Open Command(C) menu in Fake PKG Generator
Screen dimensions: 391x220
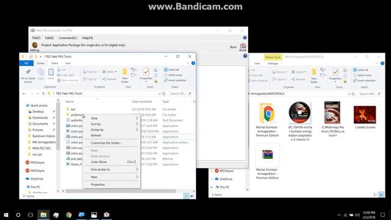click(x=68, y=38)
